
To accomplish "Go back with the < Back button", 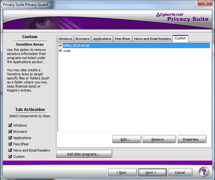I will click(x=122, y=172).
